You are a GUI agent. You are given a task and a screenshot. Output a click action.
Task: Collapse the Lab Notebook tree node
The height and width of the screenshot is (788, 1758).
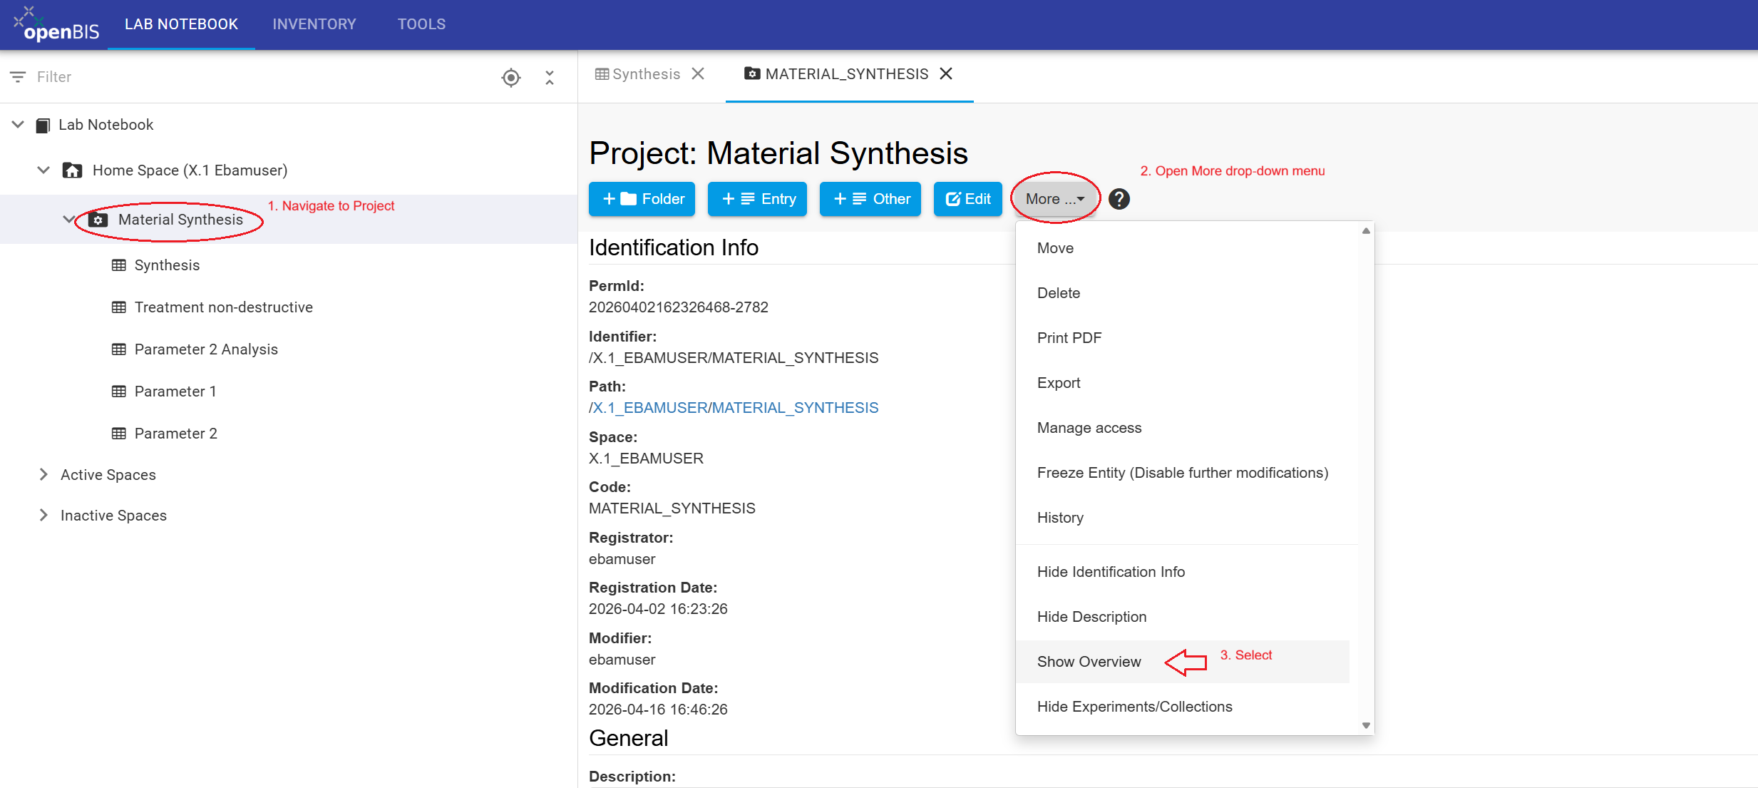tap(19, 125)
